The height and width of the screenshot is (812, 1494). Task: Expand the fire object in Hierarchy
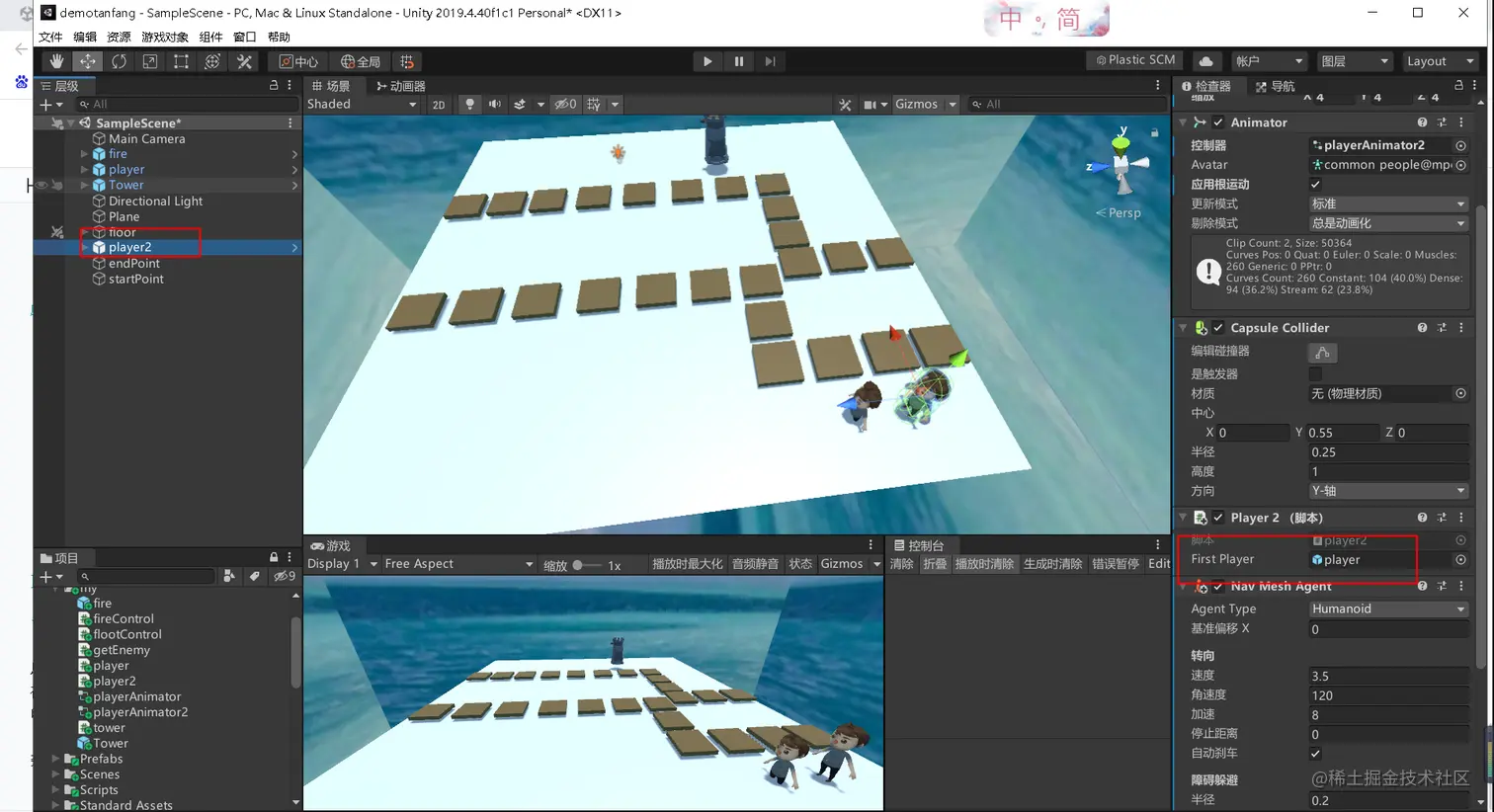tap(84, 154)
